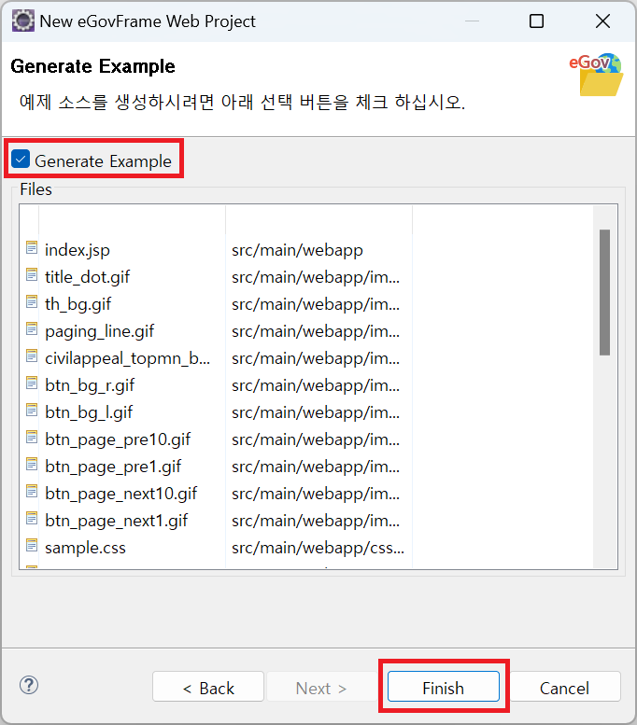Click the help question mark icon
The width and height of the screenshot is (637, 725).
click(x=29, y=686)
